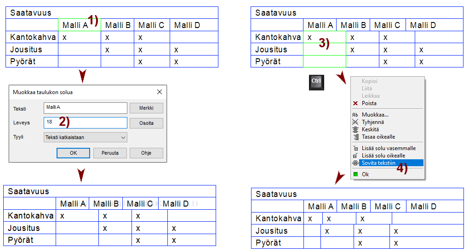Click the Tyhjennä crossed-out icon
This screenshot has width=469, height=252.
point(355,122)
